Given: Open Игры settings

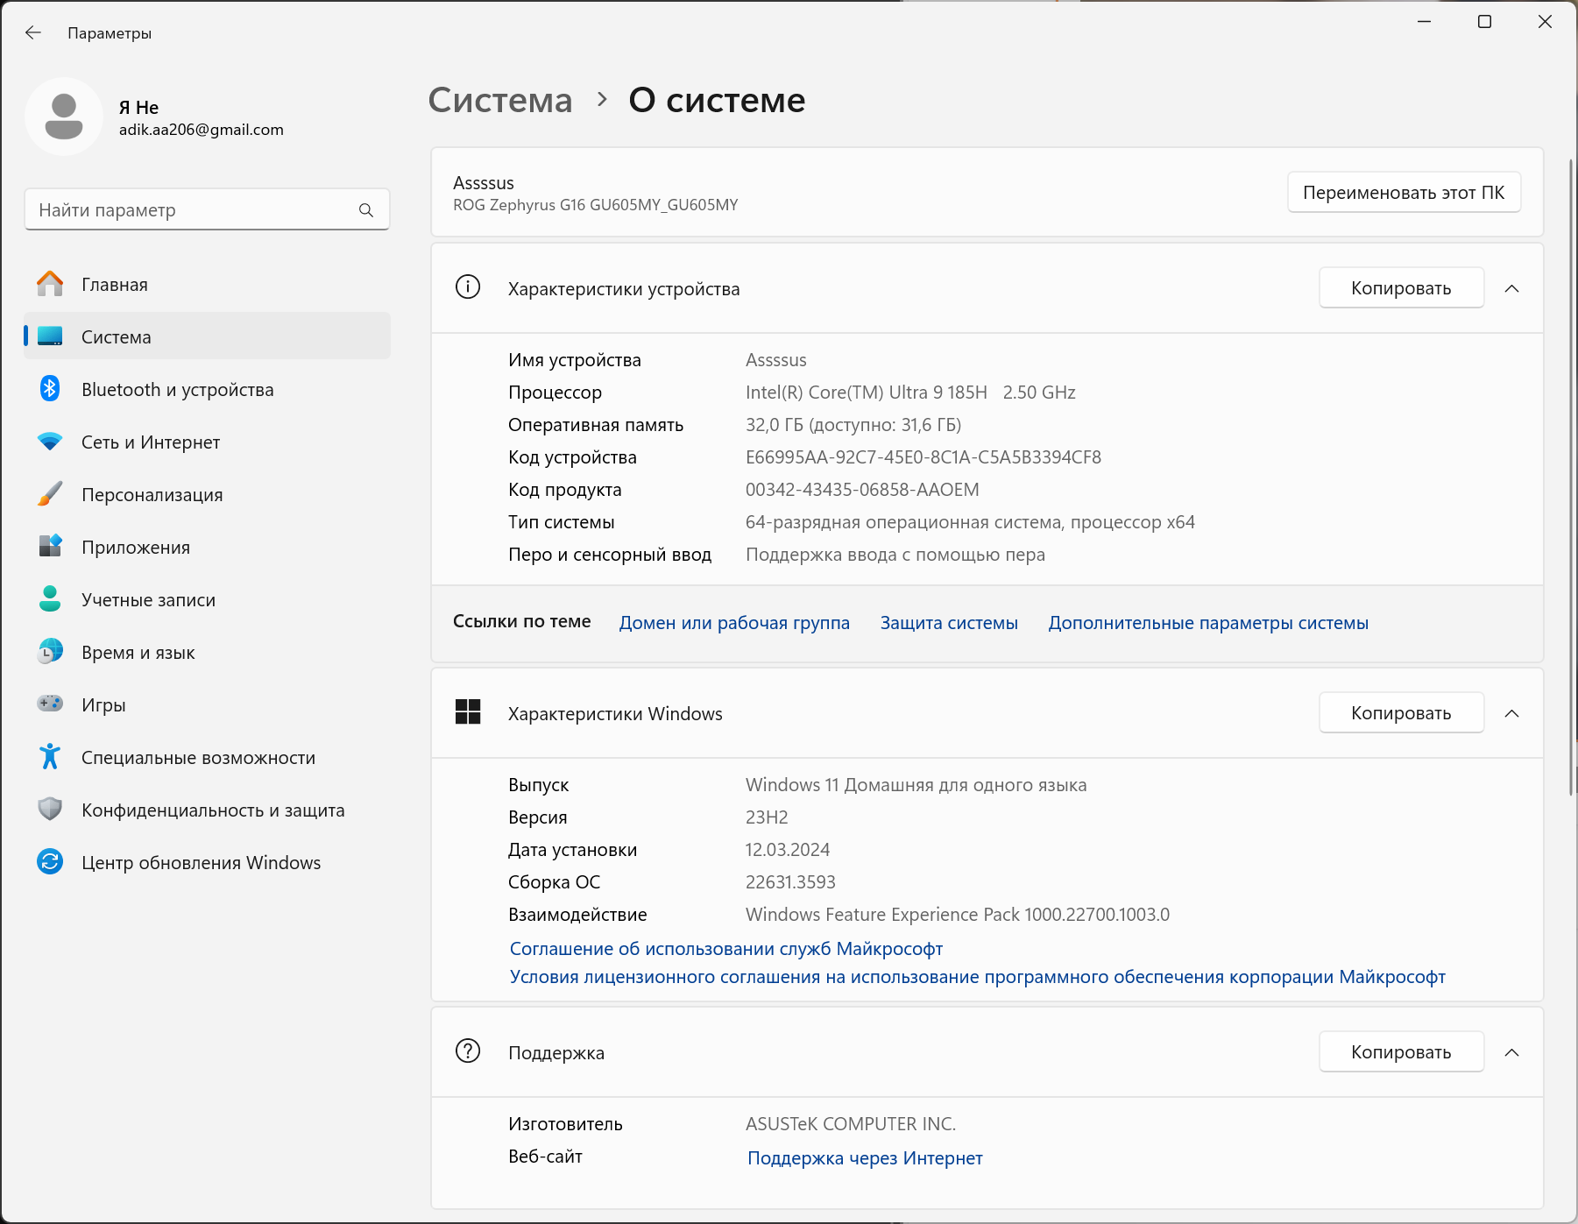Looking at the screenshot, I should tap(207, 704).
